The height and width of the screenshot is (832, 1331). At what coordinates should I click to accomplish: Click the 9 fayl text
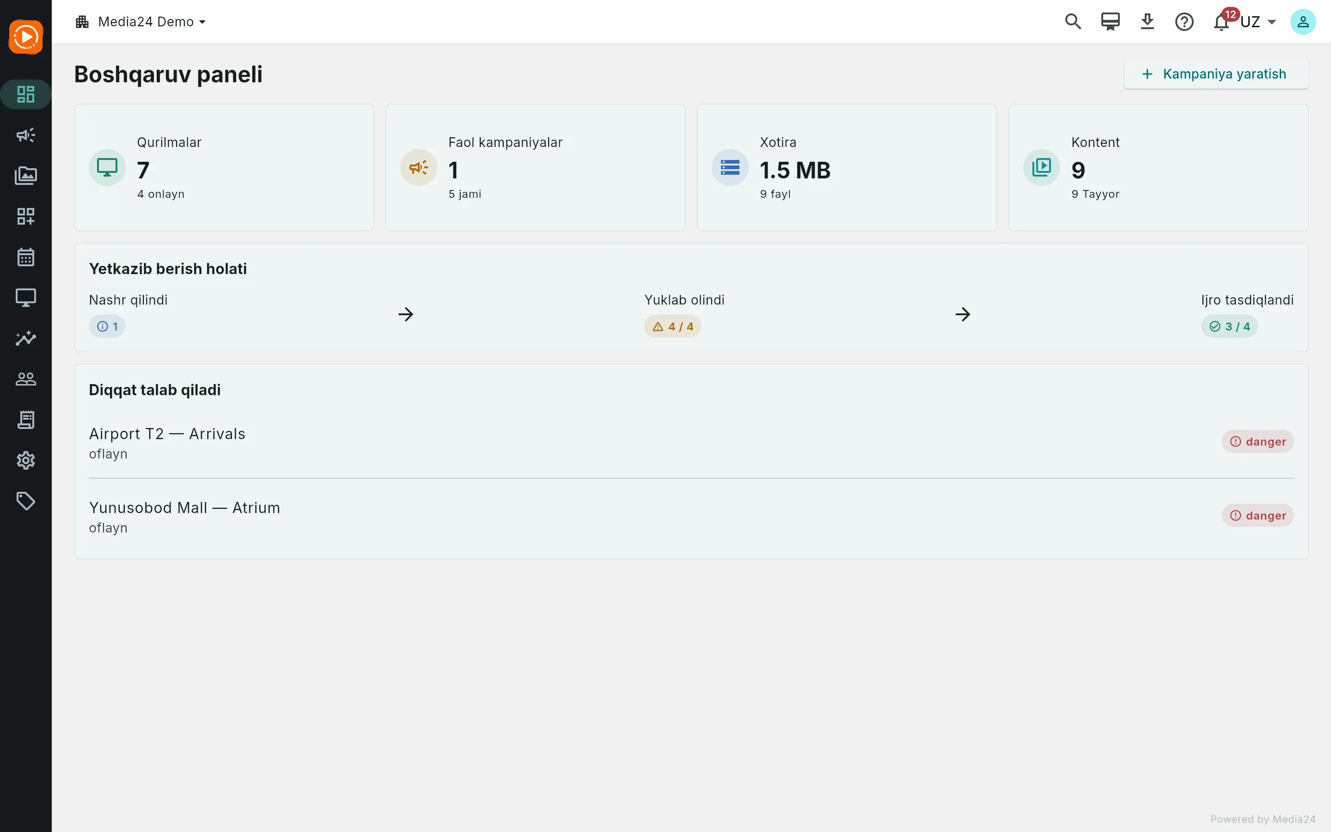(x=775, y=194)
